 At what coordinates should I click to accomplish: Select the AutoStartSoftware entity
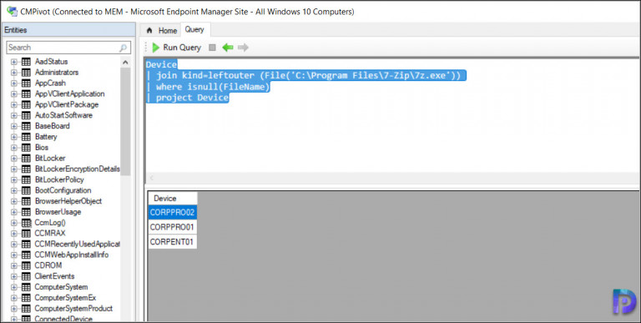(63, 115)
